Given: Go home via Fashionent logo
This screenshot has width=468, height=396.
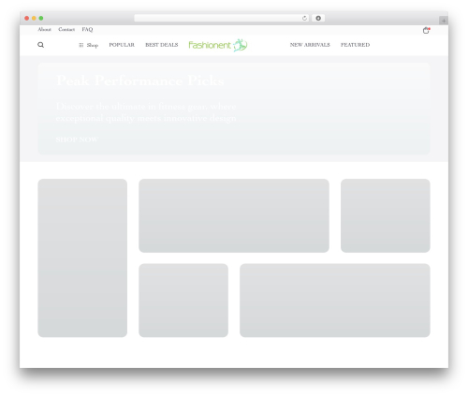Looking at the screenshot, I should (218, 45).
